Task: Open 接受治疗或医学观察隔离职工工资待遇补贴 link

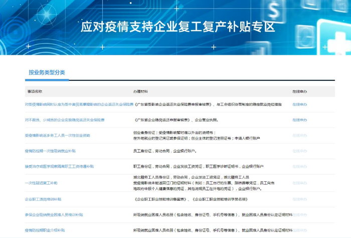Action: click(59, 166)
